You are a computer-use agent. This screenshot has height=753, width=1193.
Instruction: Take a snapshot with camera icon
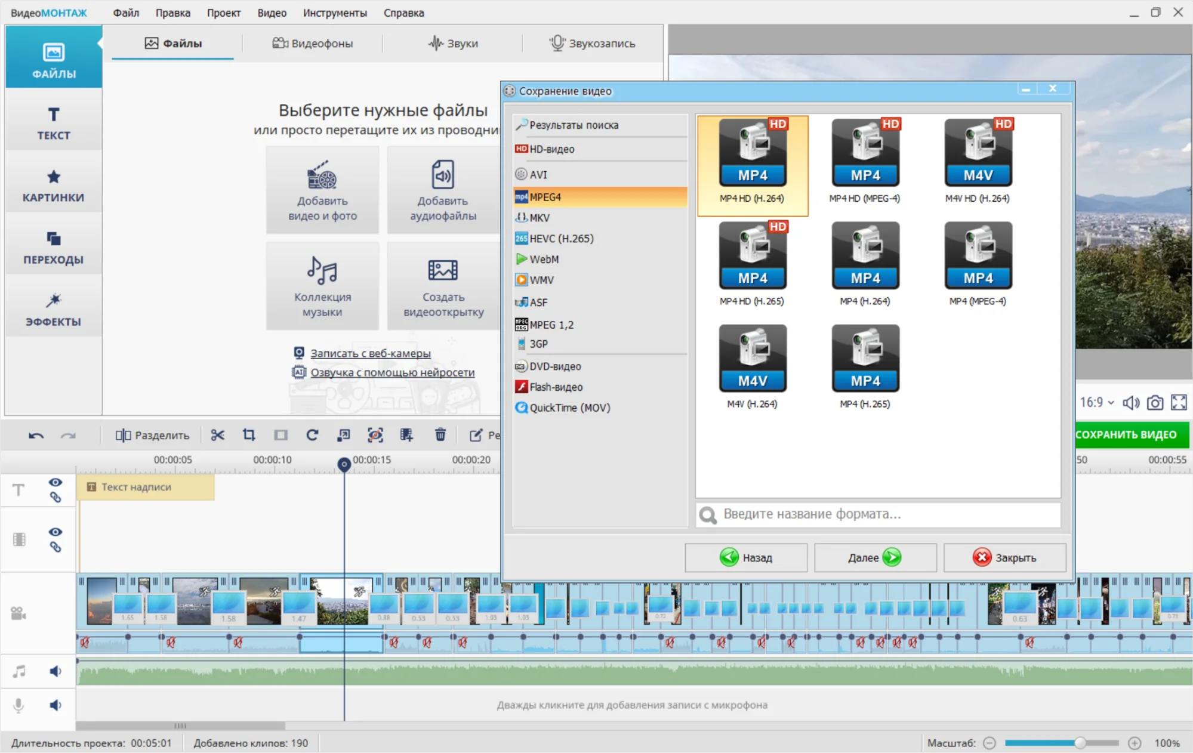point(1155,403)
